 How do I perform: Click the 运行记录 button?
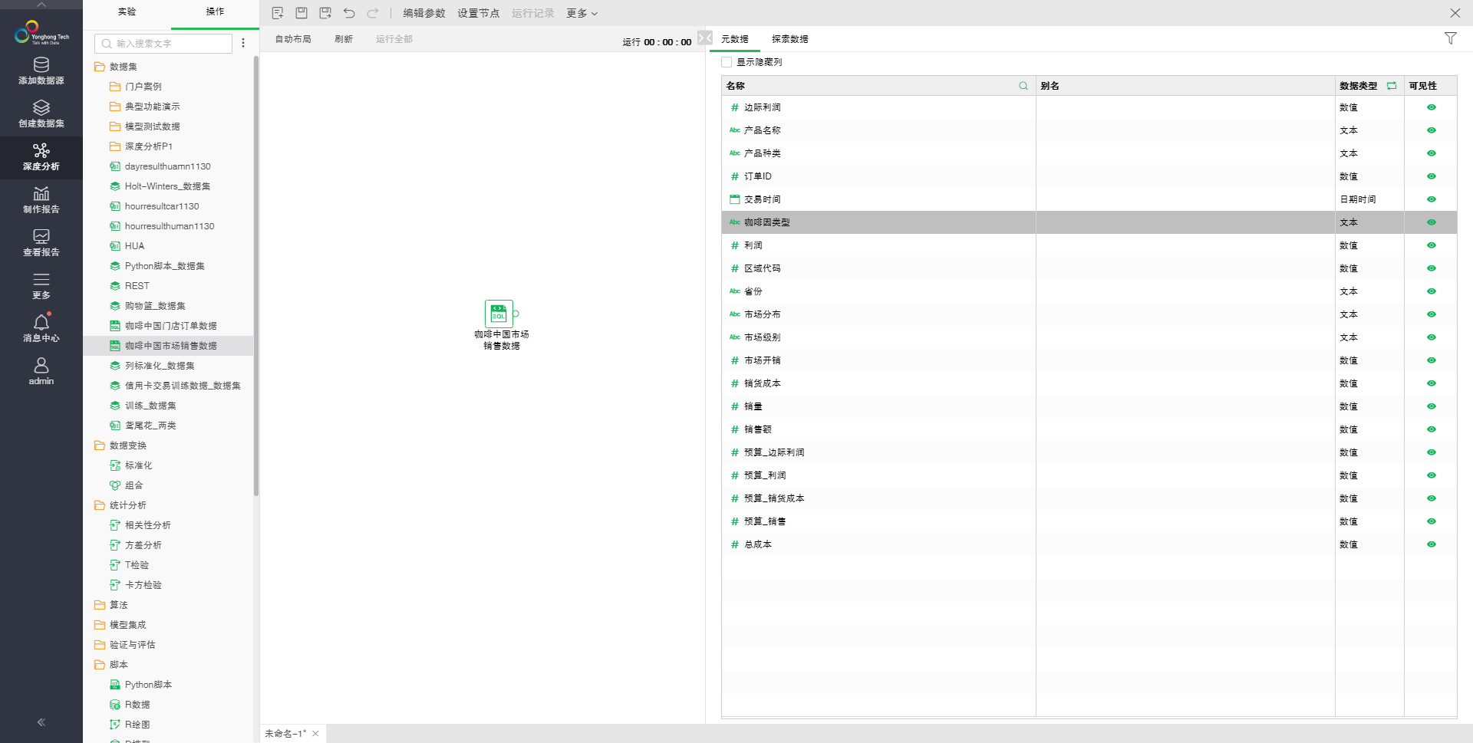tap(532, 13)
